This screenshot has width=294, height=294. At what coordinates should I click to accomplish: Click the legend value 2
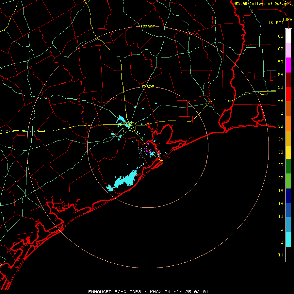pos(282,242)
